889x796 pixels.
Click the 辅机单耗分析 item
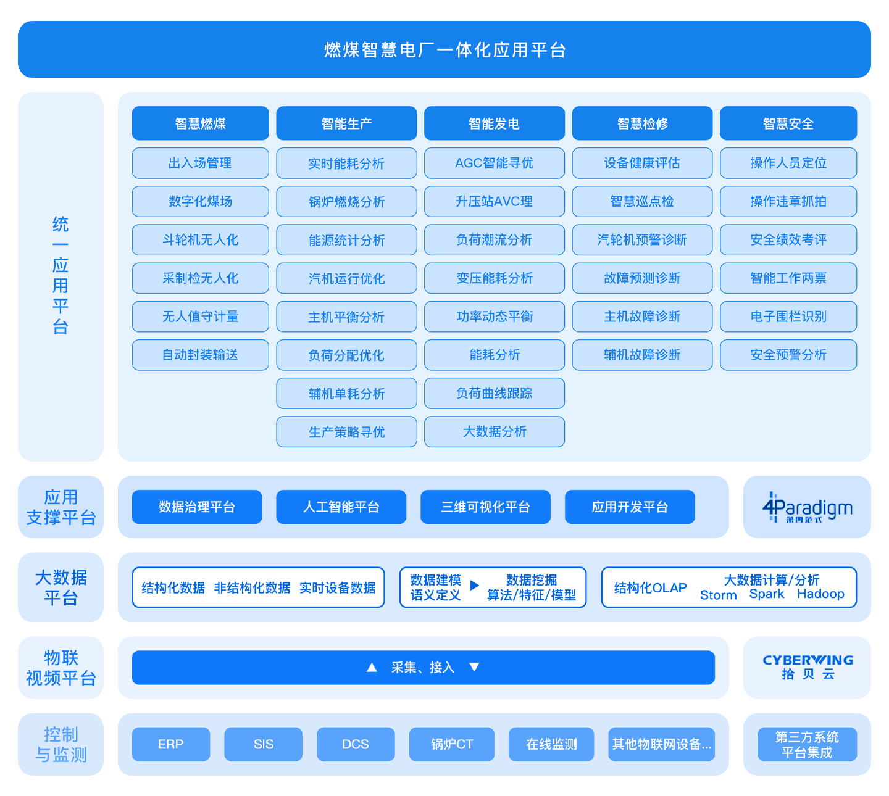click(346, 393)
